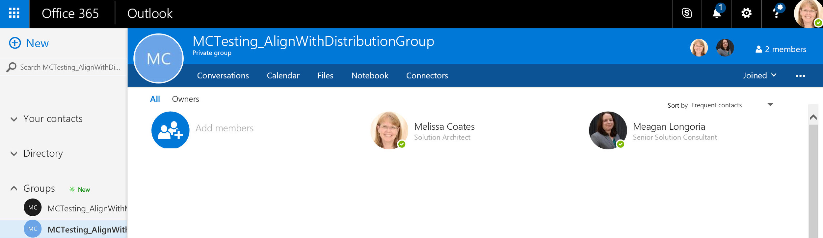Open Skype from the top bar

[687, 13]
